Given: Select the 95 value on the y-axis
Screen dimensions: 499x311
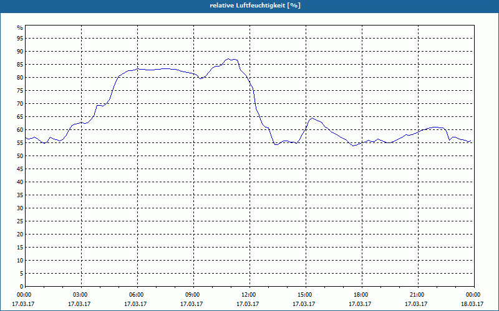Looking at the screenshot, I should coord(20,39).
